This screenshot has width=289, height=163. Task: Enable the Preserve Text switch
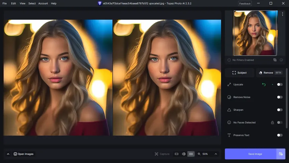[x=279, y=135]
